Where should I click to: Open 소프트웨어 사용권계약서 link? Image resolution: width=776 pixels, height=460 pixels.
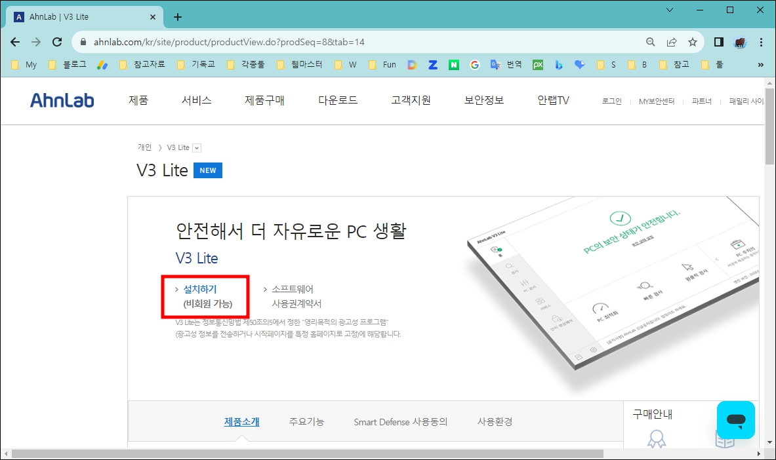tap(296, 296)
